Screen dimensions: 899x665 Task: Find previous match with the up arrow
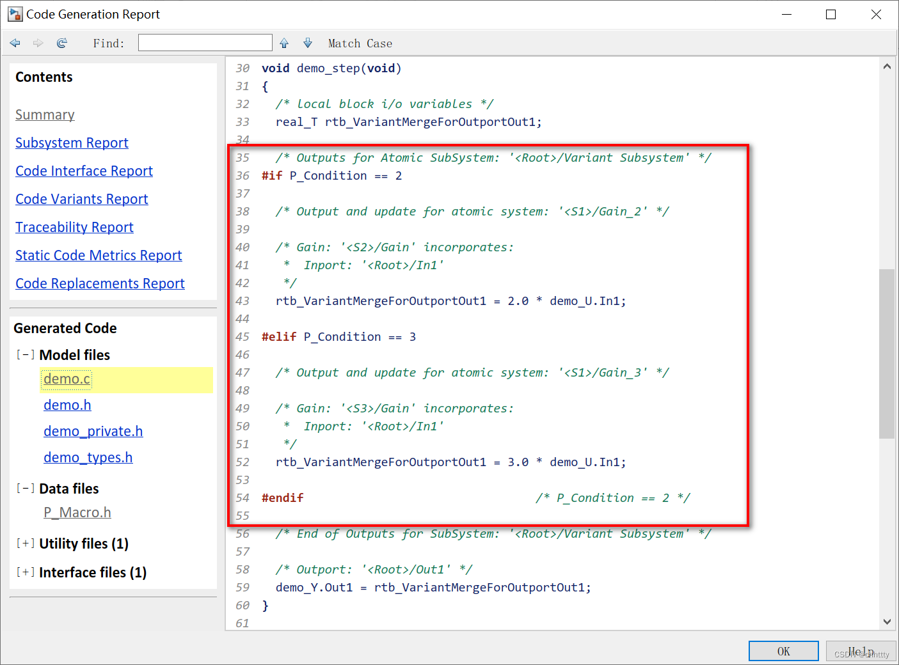284,43
